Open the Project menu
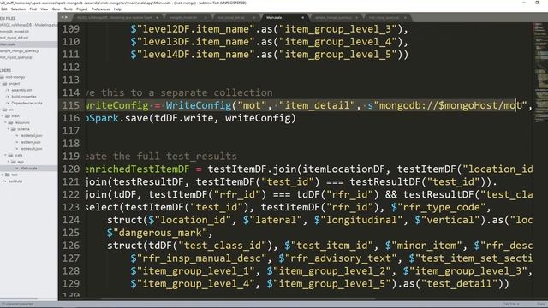 coord(82,9)
